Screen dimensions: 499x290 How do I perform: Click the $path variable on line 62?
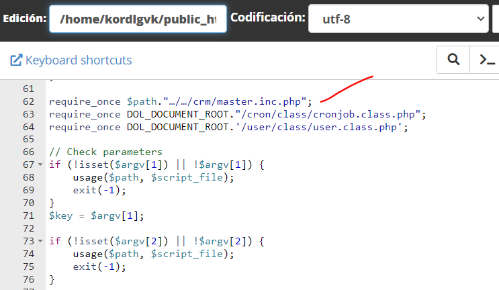click(142, 102)
